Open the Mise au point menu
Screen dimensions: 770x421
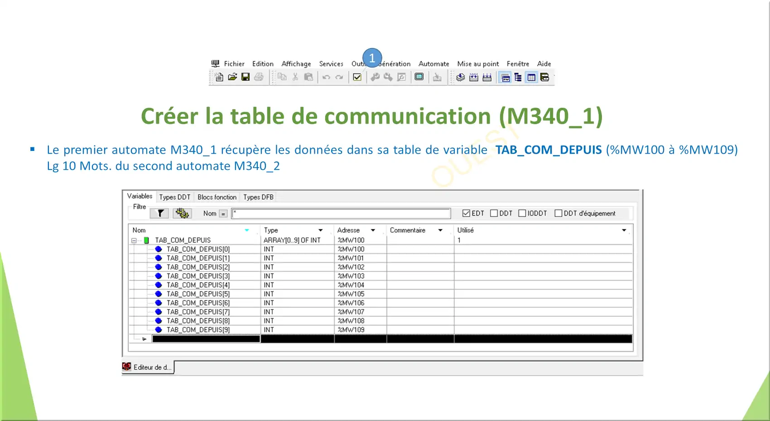(x=478, y=64)
